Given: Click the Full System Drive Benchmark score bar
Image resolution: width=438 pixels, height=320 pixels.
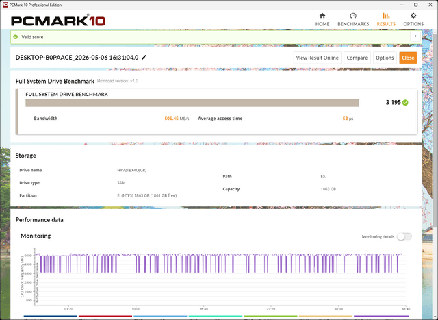Looking at the screenshot, I should [x=192, y=103].
